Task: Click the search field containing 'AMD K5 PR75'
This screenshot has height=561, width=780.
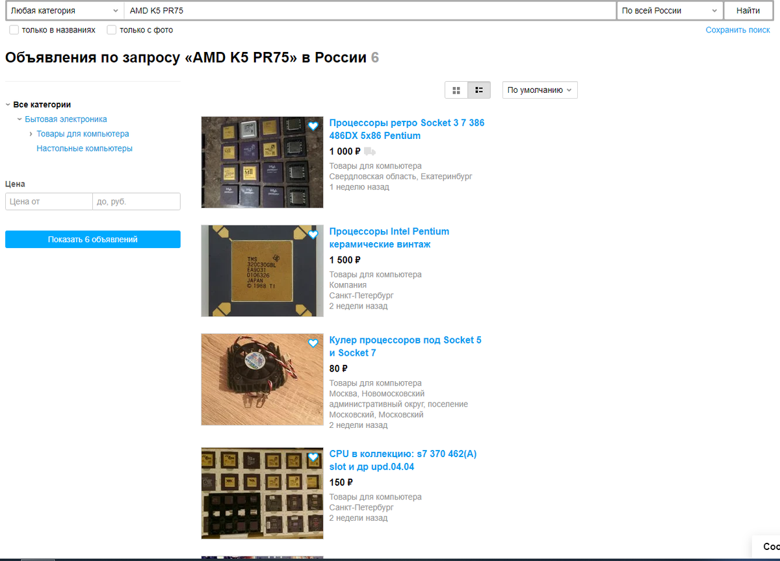Action: 370,11
